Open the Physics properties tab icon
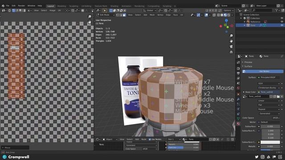285x160 pixels. pyautogui.click(x=238, y=109)
